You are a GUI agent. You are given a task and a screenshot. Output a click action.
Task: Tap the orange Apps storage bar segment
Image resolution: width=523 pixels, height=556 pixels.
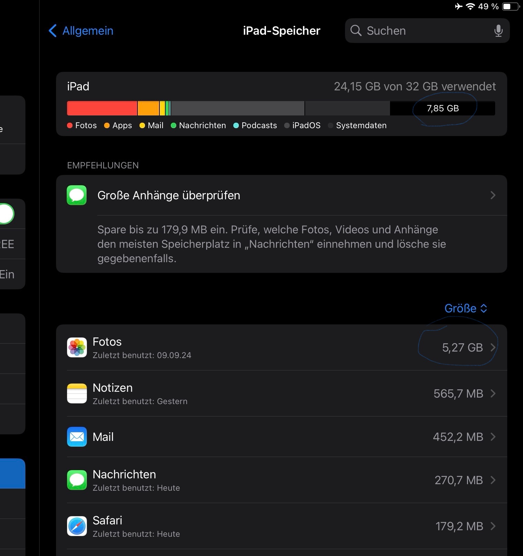point(148,108)
